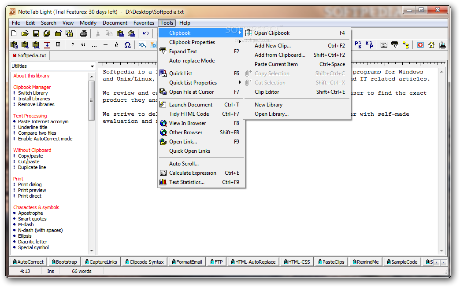Click the Clipbook panel scrollbar thumb
The image size is (460, 287).
92,100
